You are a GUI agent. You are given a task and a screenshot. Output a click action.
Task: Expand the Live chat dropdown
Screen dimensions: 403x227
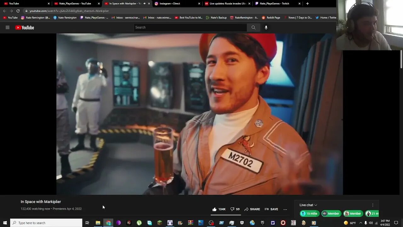point(308,205)
